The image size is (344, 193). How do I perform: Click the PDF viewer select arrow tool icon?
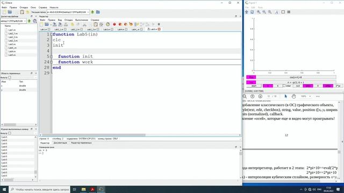(285, 96)
